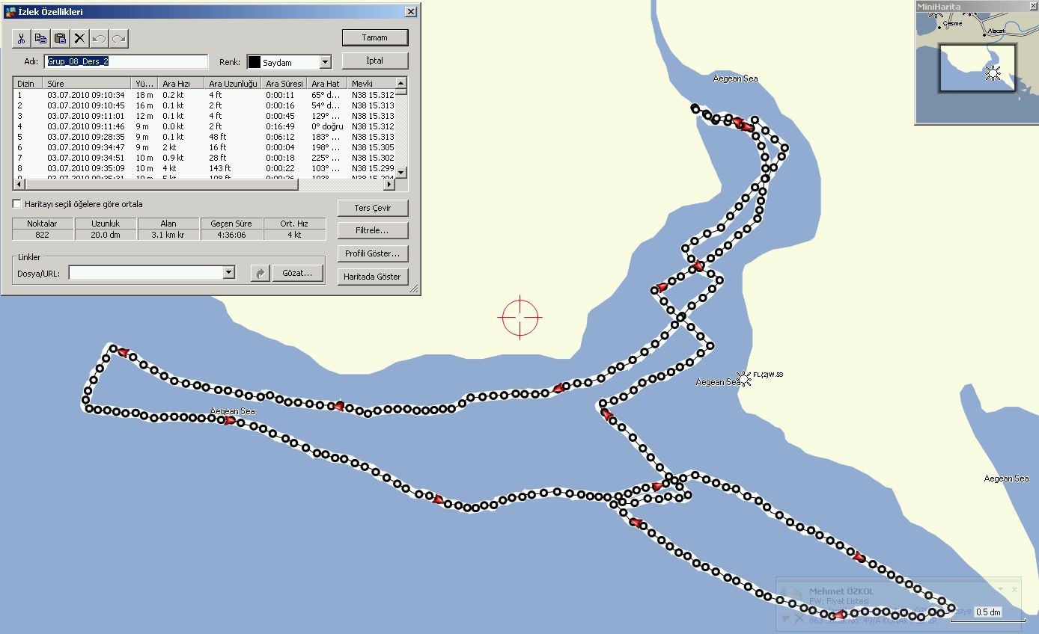The image size is (1039, 634).
Task: Click the Cut (scissors) icon
Action: click(x=22, y=38)
